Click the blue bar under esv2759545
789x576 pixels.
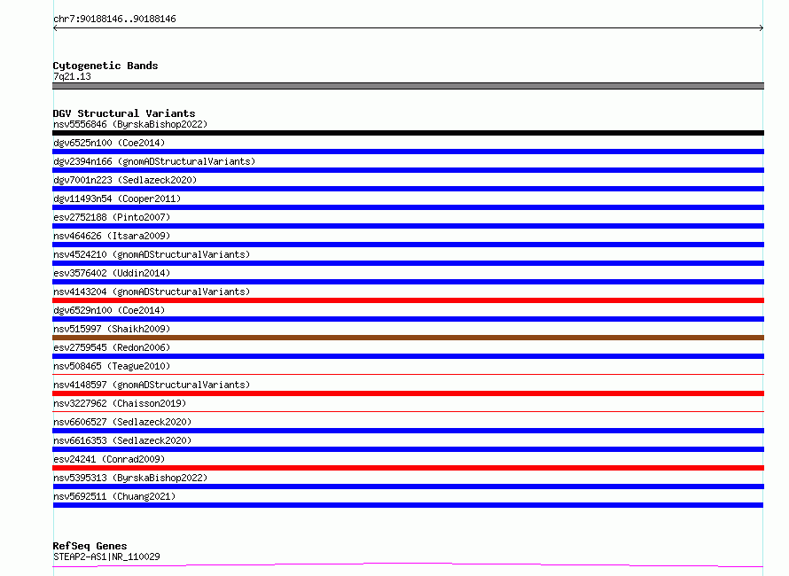click(408, 356)
